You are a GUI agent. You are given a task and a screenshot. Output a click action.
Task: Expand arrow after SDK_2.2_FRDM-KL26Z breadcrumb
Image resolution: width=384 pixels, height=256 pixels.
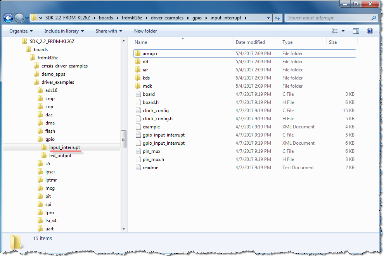pyautogui.click(x=94, y=18)
